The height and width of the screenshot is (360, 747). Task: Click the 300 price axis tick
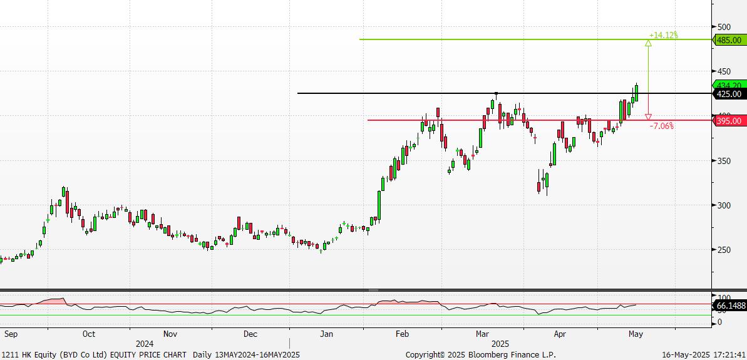click(x=724, y=205)
